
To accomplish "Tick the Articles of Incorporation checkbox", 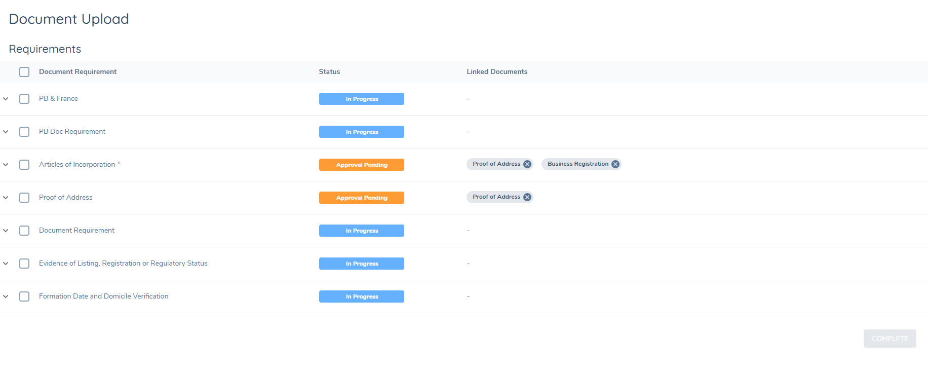I will point(24,165).
